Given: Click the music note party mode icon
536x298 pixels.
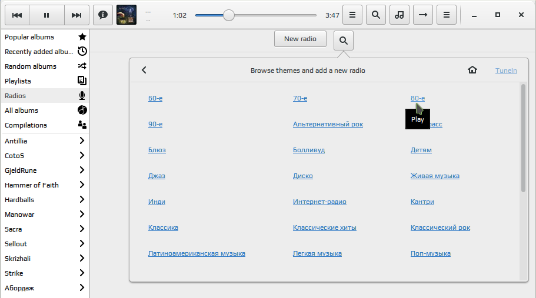Looking at the screenshot, I should [x=399, y=15].
